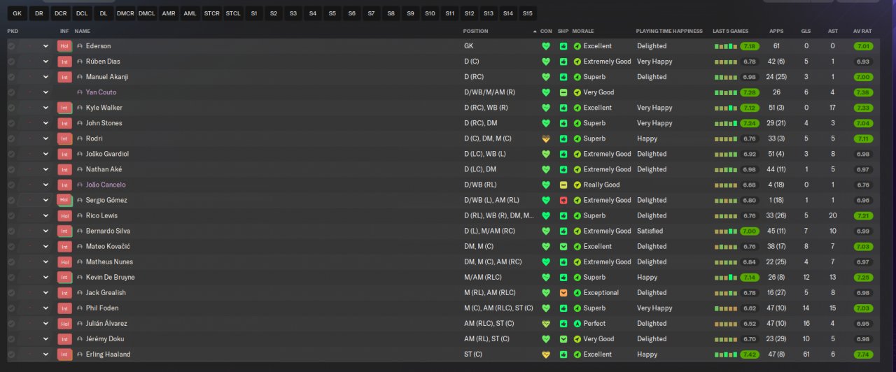Click Rodri's orange condition heart icon
Image resolution: width=896 pixels, height=372 pixels.
tap(546, 138)
